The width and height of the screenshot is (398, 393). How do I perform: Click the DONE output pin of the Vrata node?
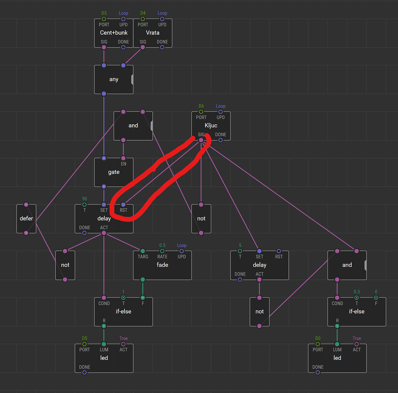162,47
